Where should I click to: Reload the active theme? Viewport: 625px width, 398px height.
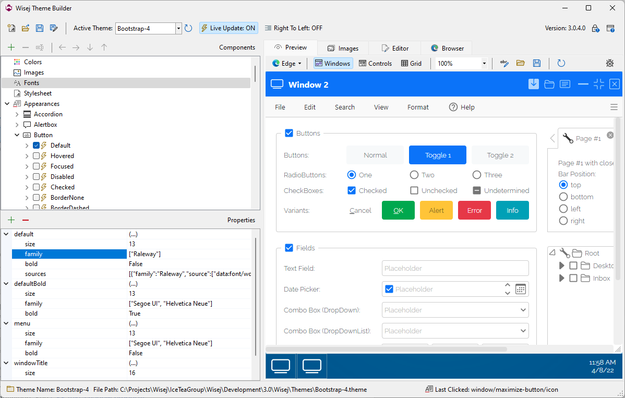coord(188,28)
